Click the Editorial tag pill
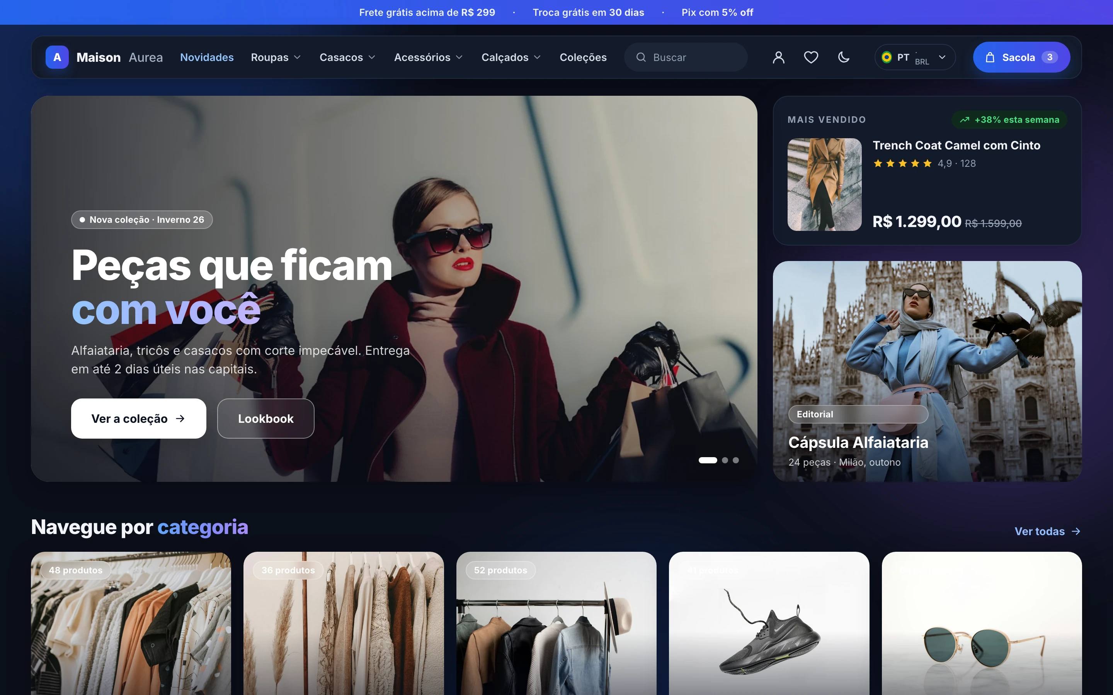Image resolution: width=1113 pixels, height=695 pixels. (x=858, y=414)
